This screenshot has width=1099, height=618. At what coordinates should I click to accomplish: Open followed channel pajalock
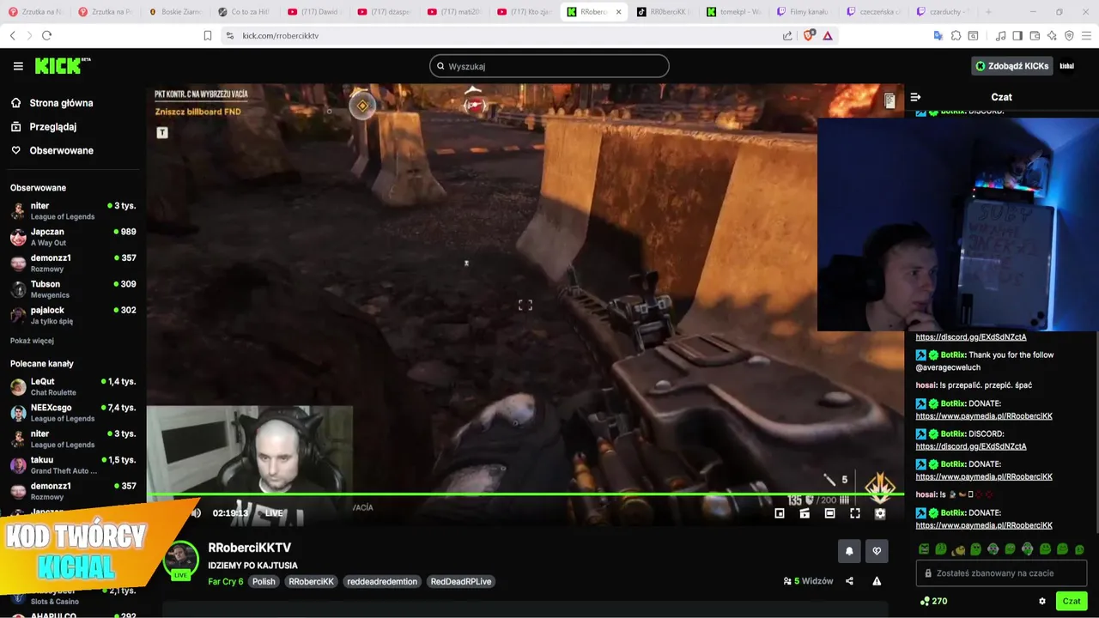tap(73, 315)
